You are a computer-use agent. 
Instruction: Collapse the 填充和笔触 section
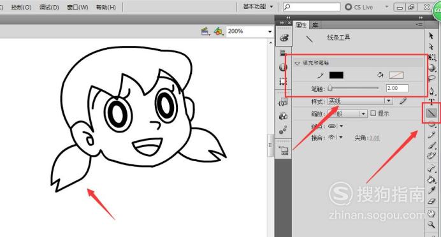(x=297, y=63)
